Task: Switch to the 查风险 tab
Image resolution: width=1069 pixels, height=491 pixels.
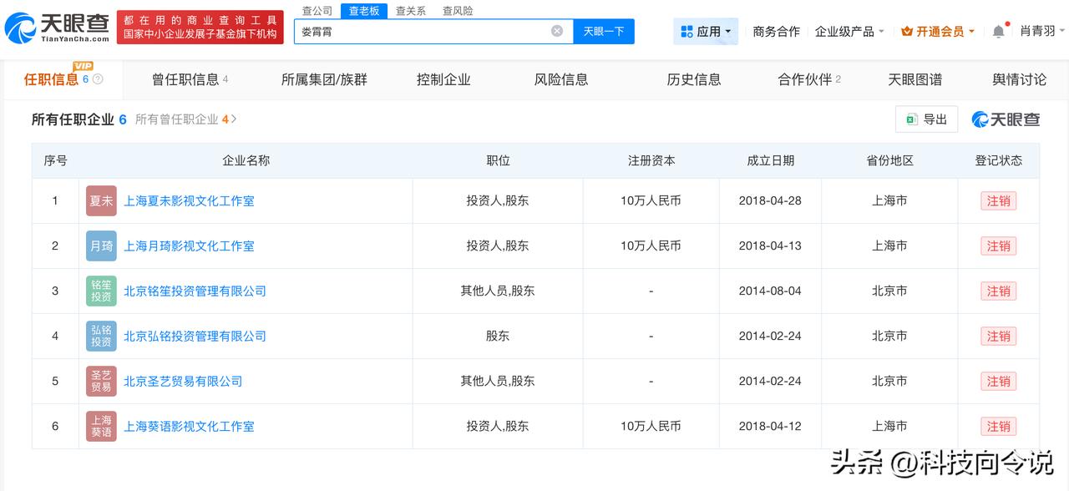Action: click(x=456, y=11)
